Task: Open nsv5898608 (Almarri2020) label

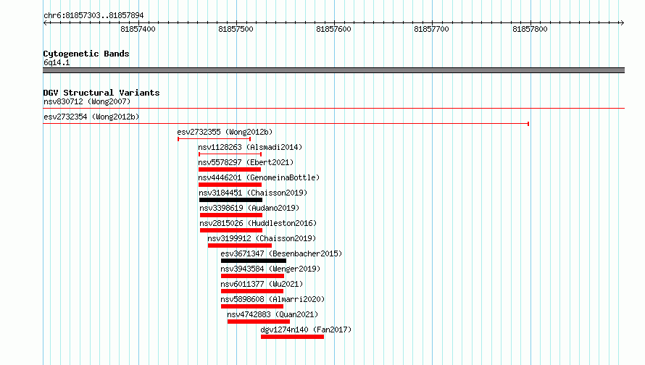Action: pyautogui.click(x=272, y=299)
